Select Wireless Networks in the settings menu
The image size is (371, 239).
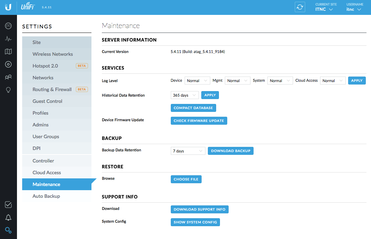click(53, 54)
